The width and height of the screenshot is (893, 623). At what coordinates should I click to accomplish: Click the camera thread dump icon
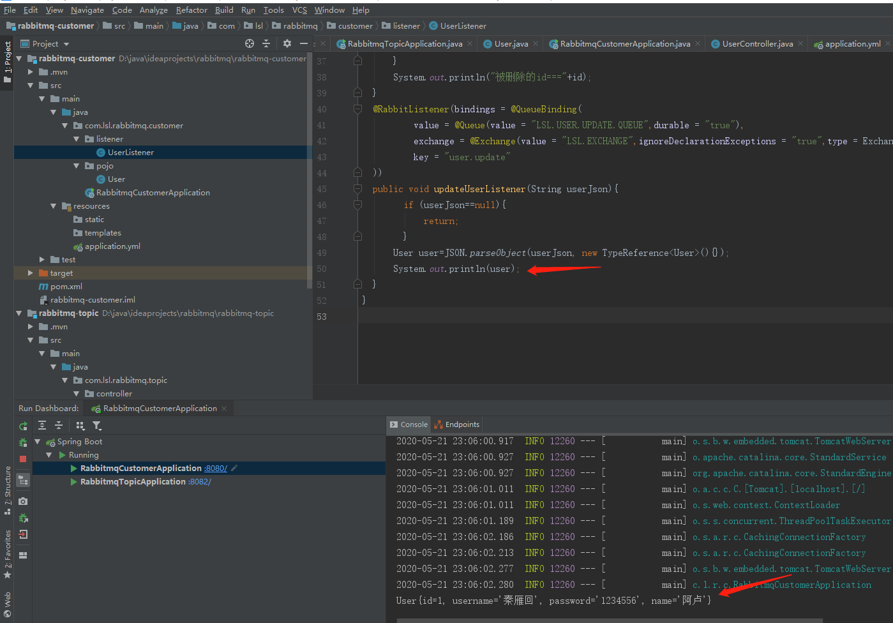coord(23,501)
